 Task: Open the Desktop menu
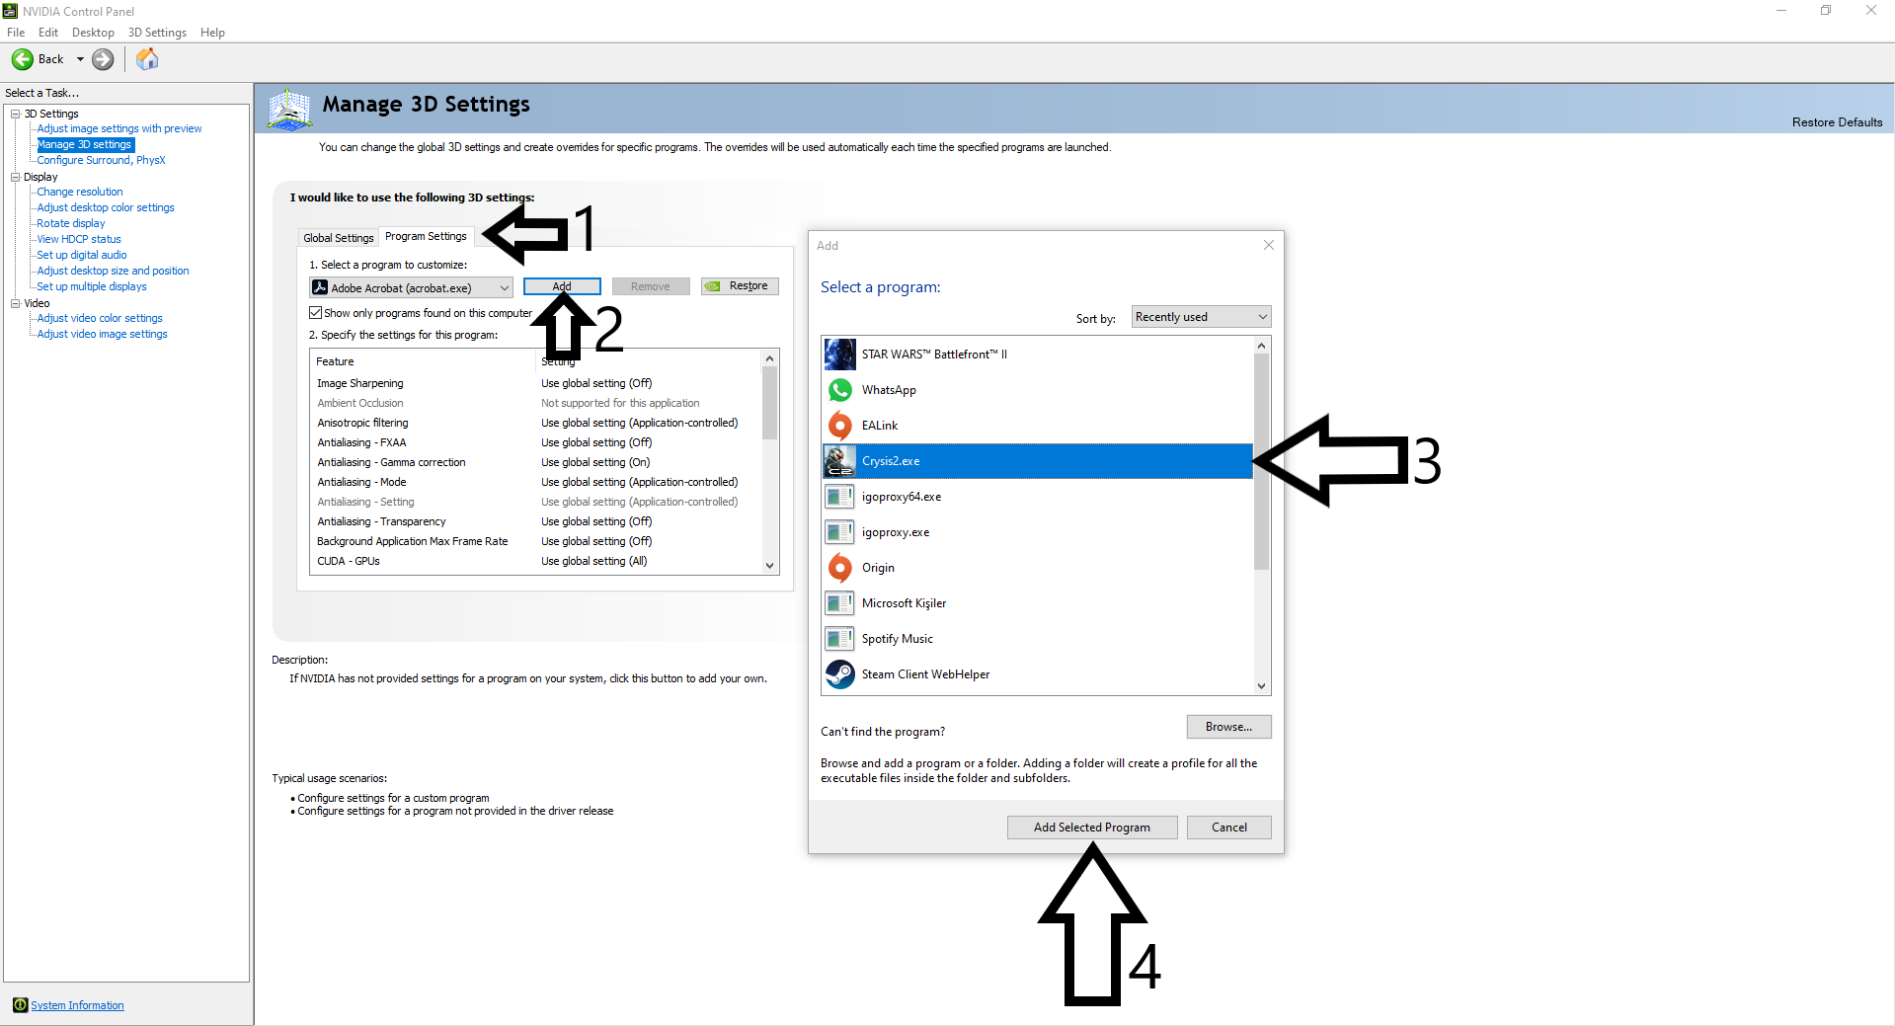pyautogui.click(x=93, y=33)
